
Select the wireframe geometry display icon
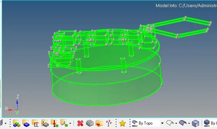coord(170,123)
